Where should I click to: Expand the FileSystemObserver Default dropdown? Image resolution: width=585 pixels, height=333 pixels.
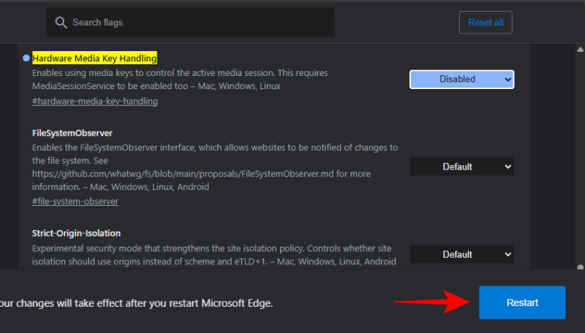(461, 166)
